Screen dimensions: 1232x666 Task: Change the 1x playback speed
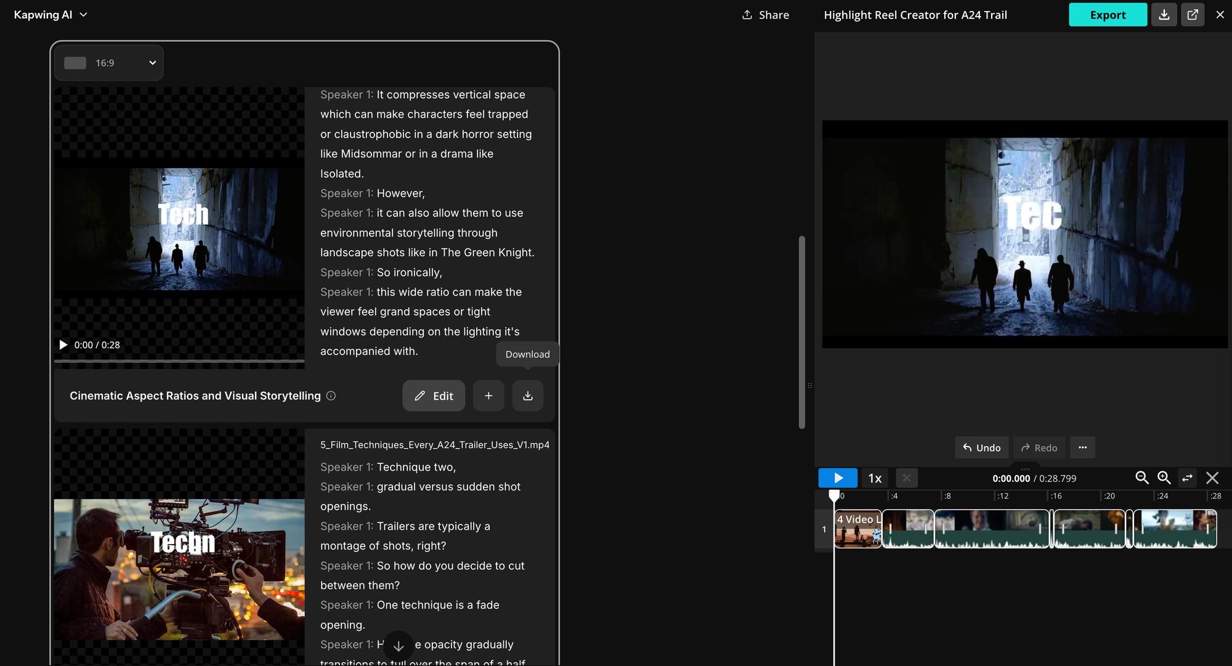[875, 478]
